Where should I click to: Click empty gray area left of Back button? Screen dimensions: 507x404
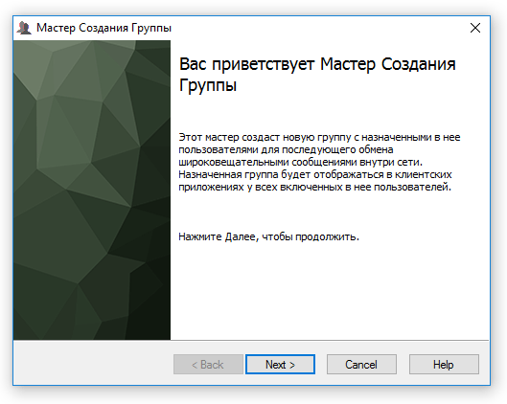[x=92, y=365]
